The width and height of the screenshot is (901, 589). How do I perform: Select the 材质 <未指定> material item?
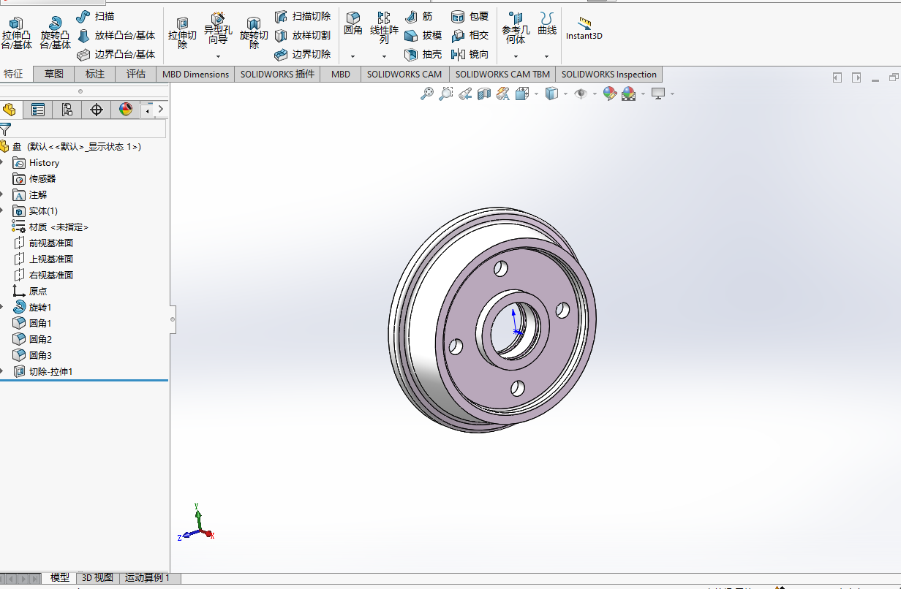tap(59, 227)
